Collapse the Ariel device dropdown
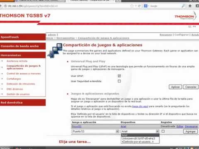199x149 pixels. [x=140, y=131]
